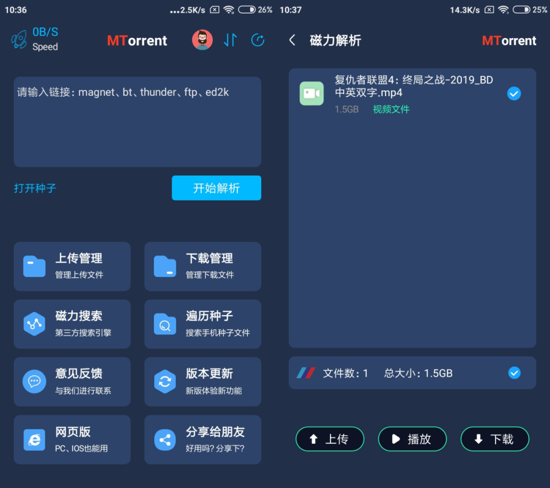The width and height of the screenshot is (550, 488).
Task: Open the profile avatar in the top bar
Action: pos(202,39)
